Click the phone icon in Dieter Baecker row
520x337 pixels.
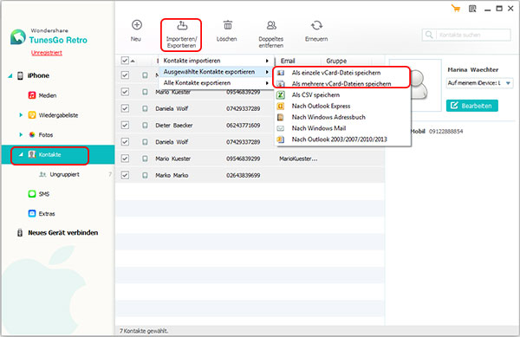[145, 126]
